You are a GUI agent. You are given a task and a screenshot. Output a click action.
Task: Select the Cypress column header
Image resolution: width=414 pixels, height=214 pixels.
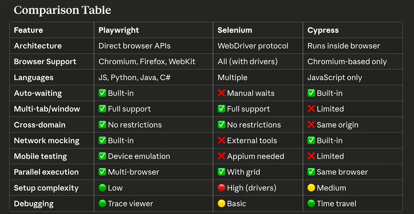click(x=323, y=30)
